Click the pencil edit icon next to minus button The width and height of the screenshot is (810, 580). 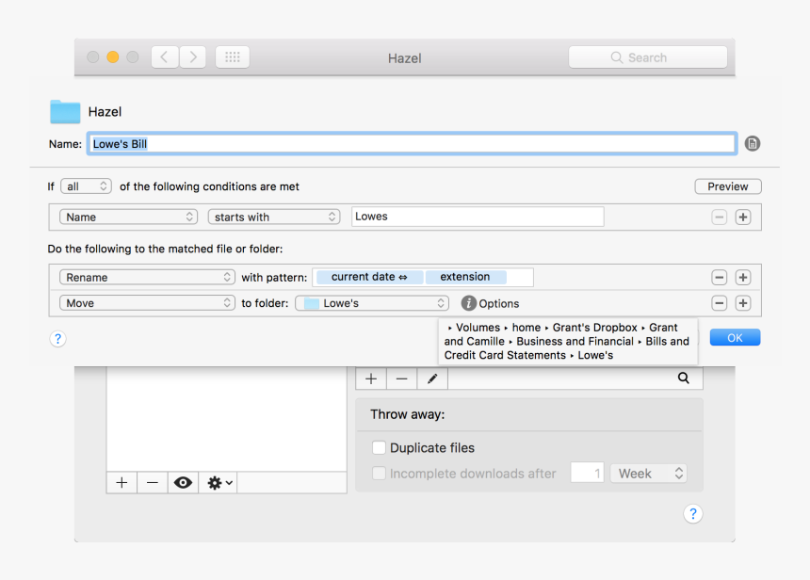click(x=431, y=378)
